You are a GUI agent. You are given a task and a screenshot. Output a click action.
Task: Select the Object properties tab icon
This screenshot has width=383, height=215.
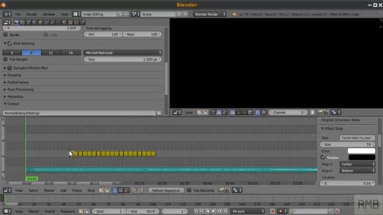40,23
